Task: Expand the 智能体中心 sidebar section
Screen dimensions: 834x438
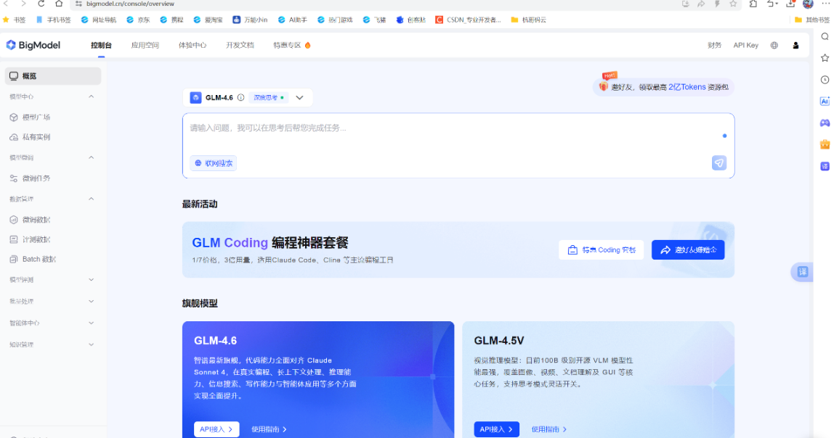Action: 91,323
